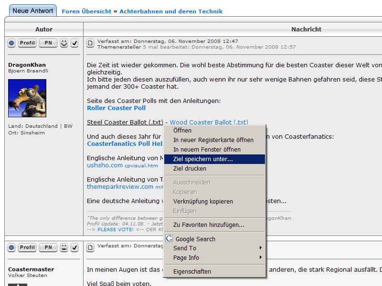
Task: Click the checkmark icon in DragonKhan's post
Action: tap(74, 43)
